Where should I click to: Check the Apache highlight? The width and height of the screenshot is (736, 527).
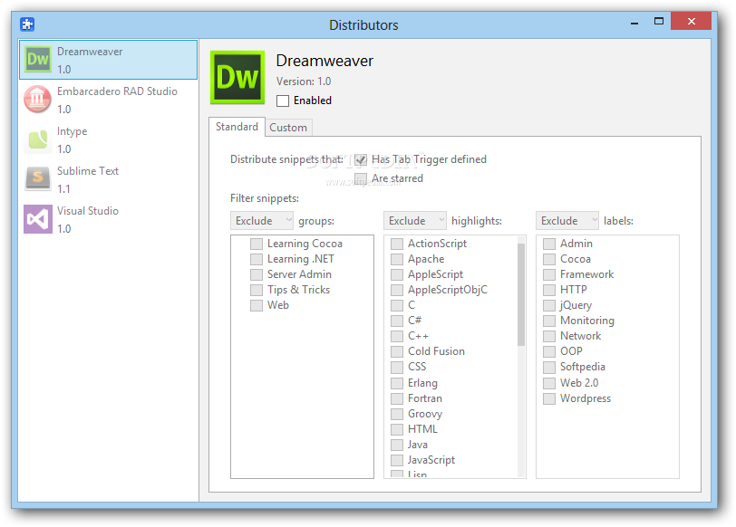click(397, 259)
